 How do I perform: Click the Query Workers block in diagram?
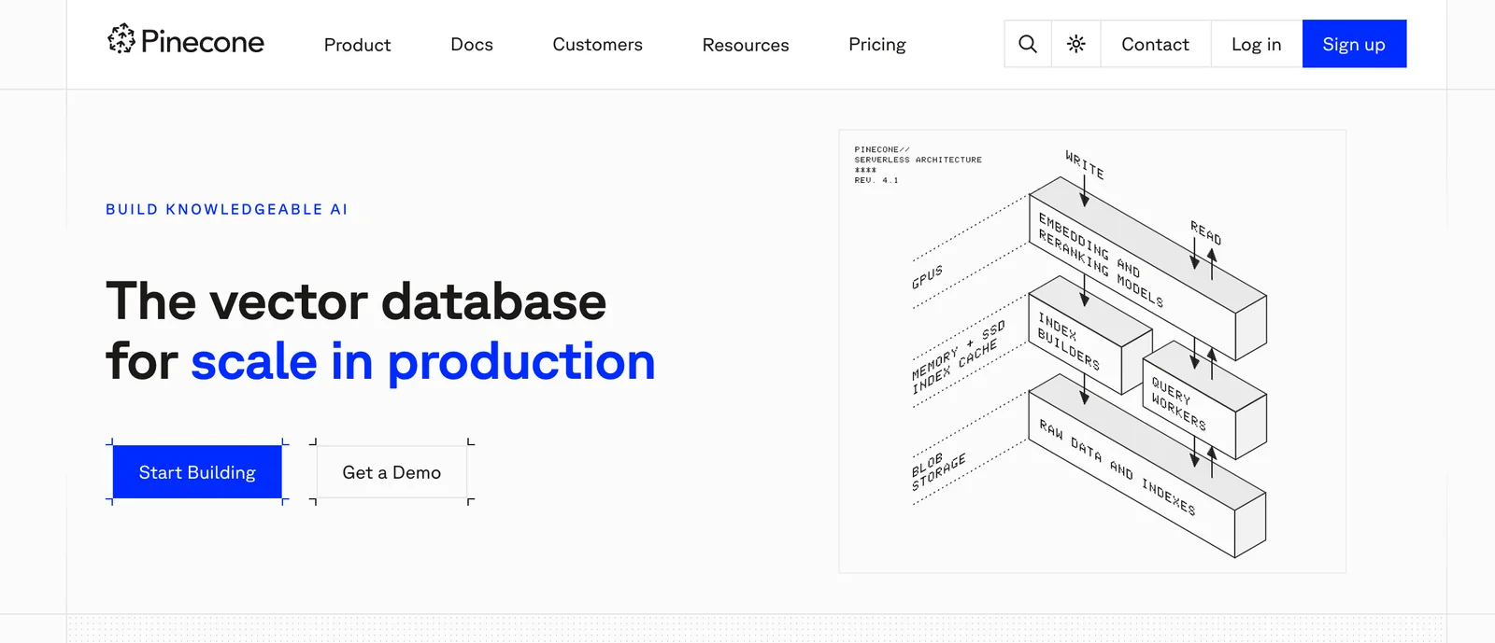coord(1178,404)
